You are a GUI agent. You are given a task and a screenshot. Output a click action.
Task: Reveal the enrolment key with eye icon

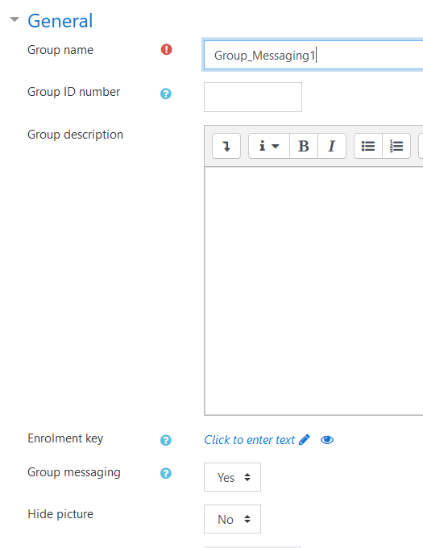(x=327, y=440)
